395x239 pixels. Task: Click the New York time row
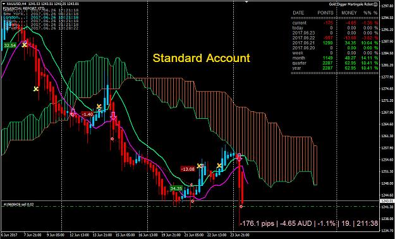[41, 14]
